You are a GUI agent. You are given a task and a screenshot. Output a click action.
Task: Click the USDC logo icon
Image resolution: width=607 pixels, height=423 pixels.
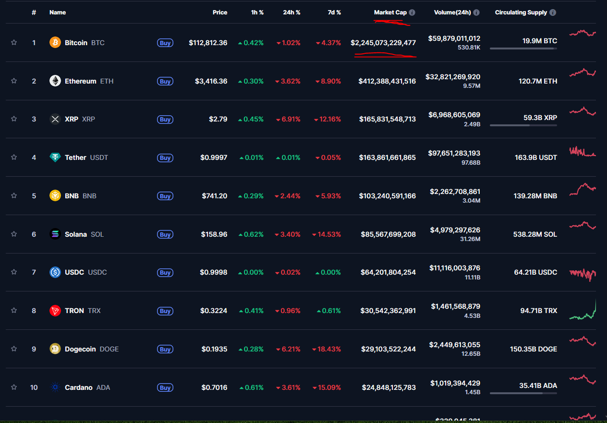[55, 272]
